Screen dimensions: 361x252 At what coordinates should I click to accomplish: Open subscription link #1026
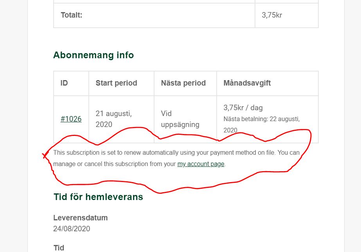coord(71,119)
